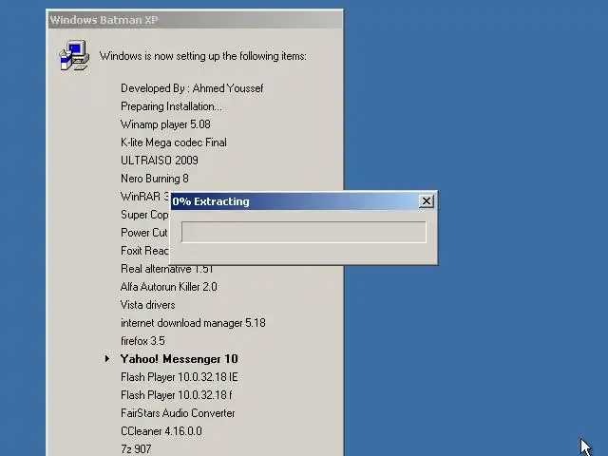
Task: Select "internet download manager 5.18" entry
Action: click(x=193, y=323)
